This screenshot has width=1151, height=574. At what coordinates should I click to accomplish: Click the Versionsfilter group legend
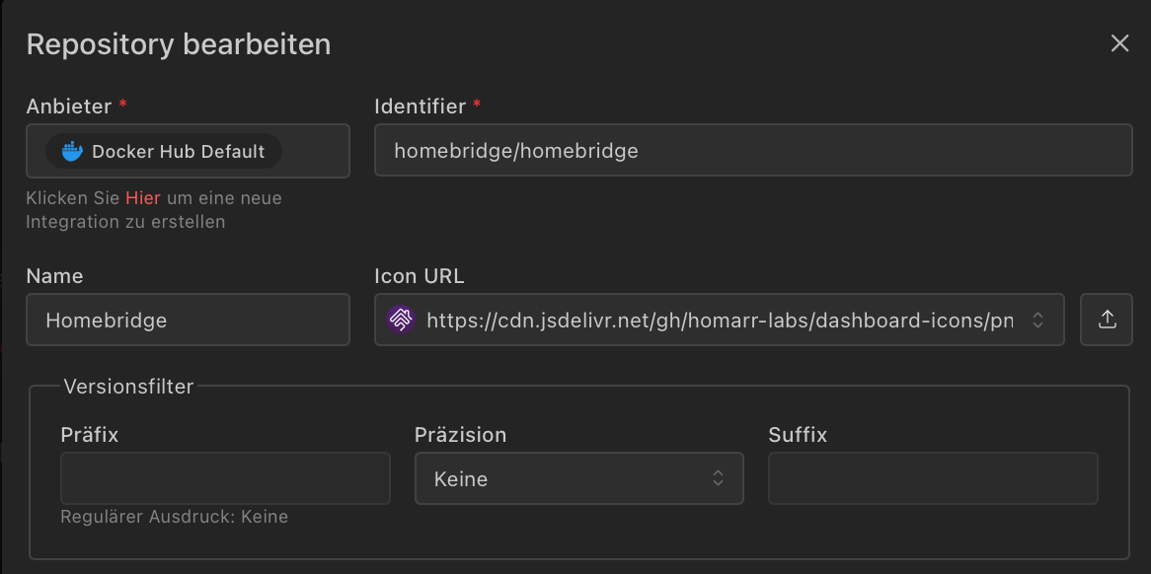(x=128, y=387)
